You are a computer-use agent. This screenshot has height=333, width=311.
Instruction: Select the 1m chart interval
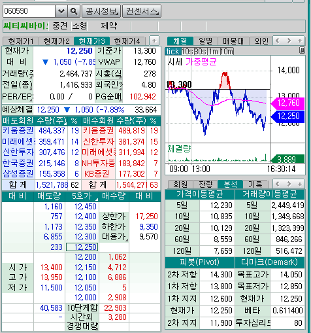point(214,52)
